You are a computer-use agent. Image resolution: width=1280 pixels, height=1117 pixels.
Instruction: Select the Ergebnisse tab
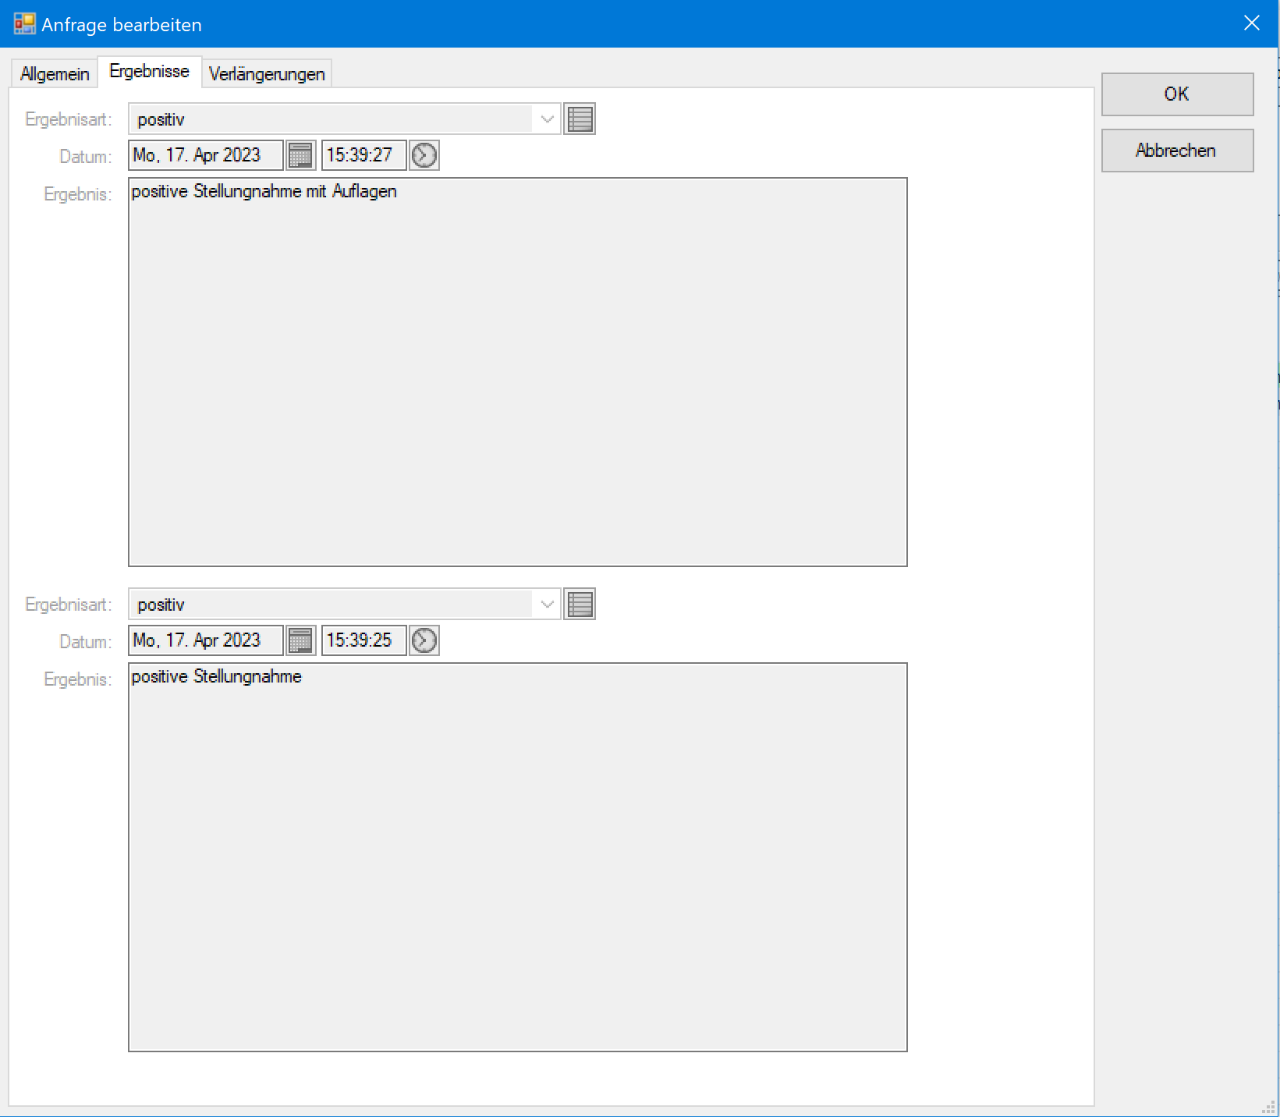tap(149, 72)
